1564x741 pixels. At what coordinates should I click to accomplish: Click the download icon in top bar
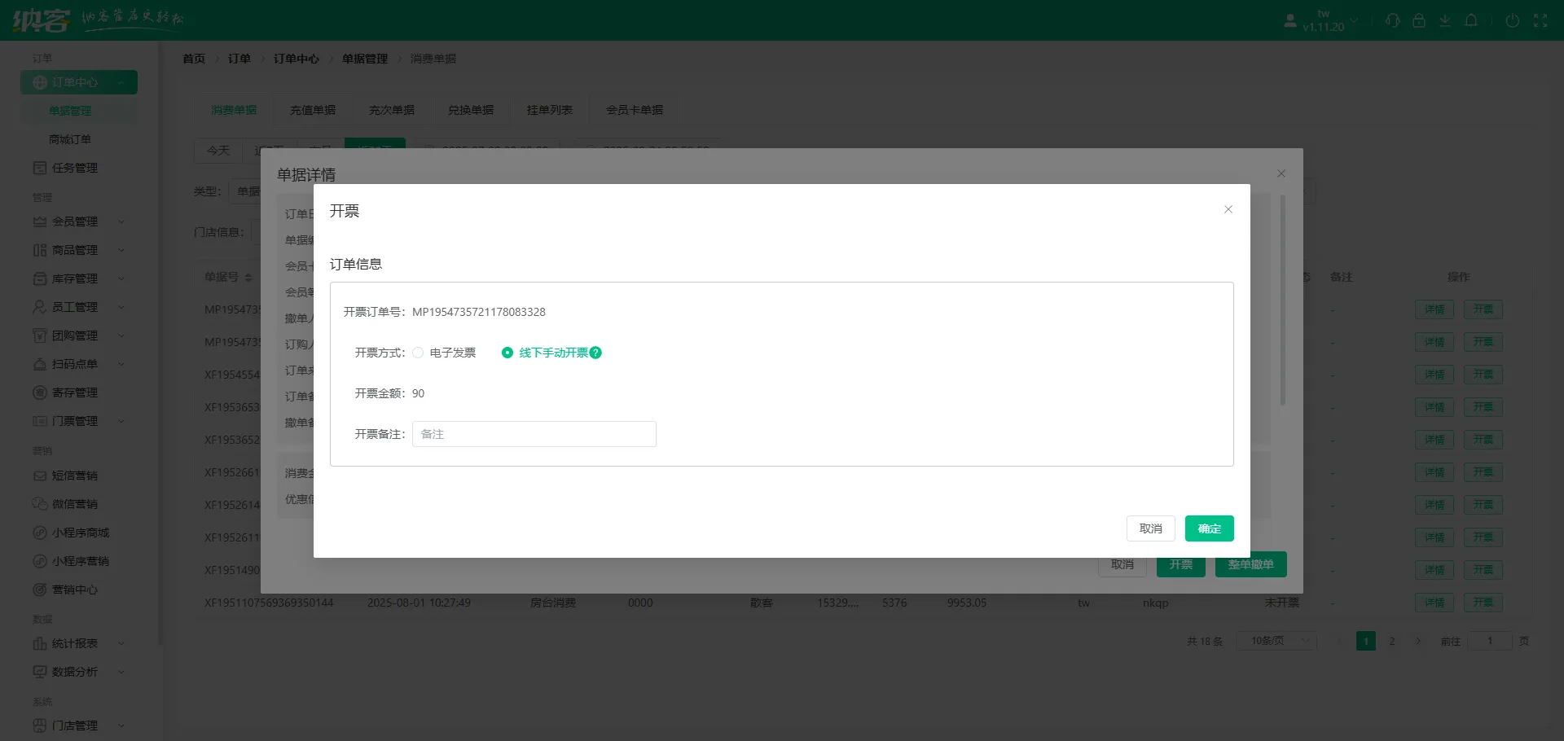1445,21
